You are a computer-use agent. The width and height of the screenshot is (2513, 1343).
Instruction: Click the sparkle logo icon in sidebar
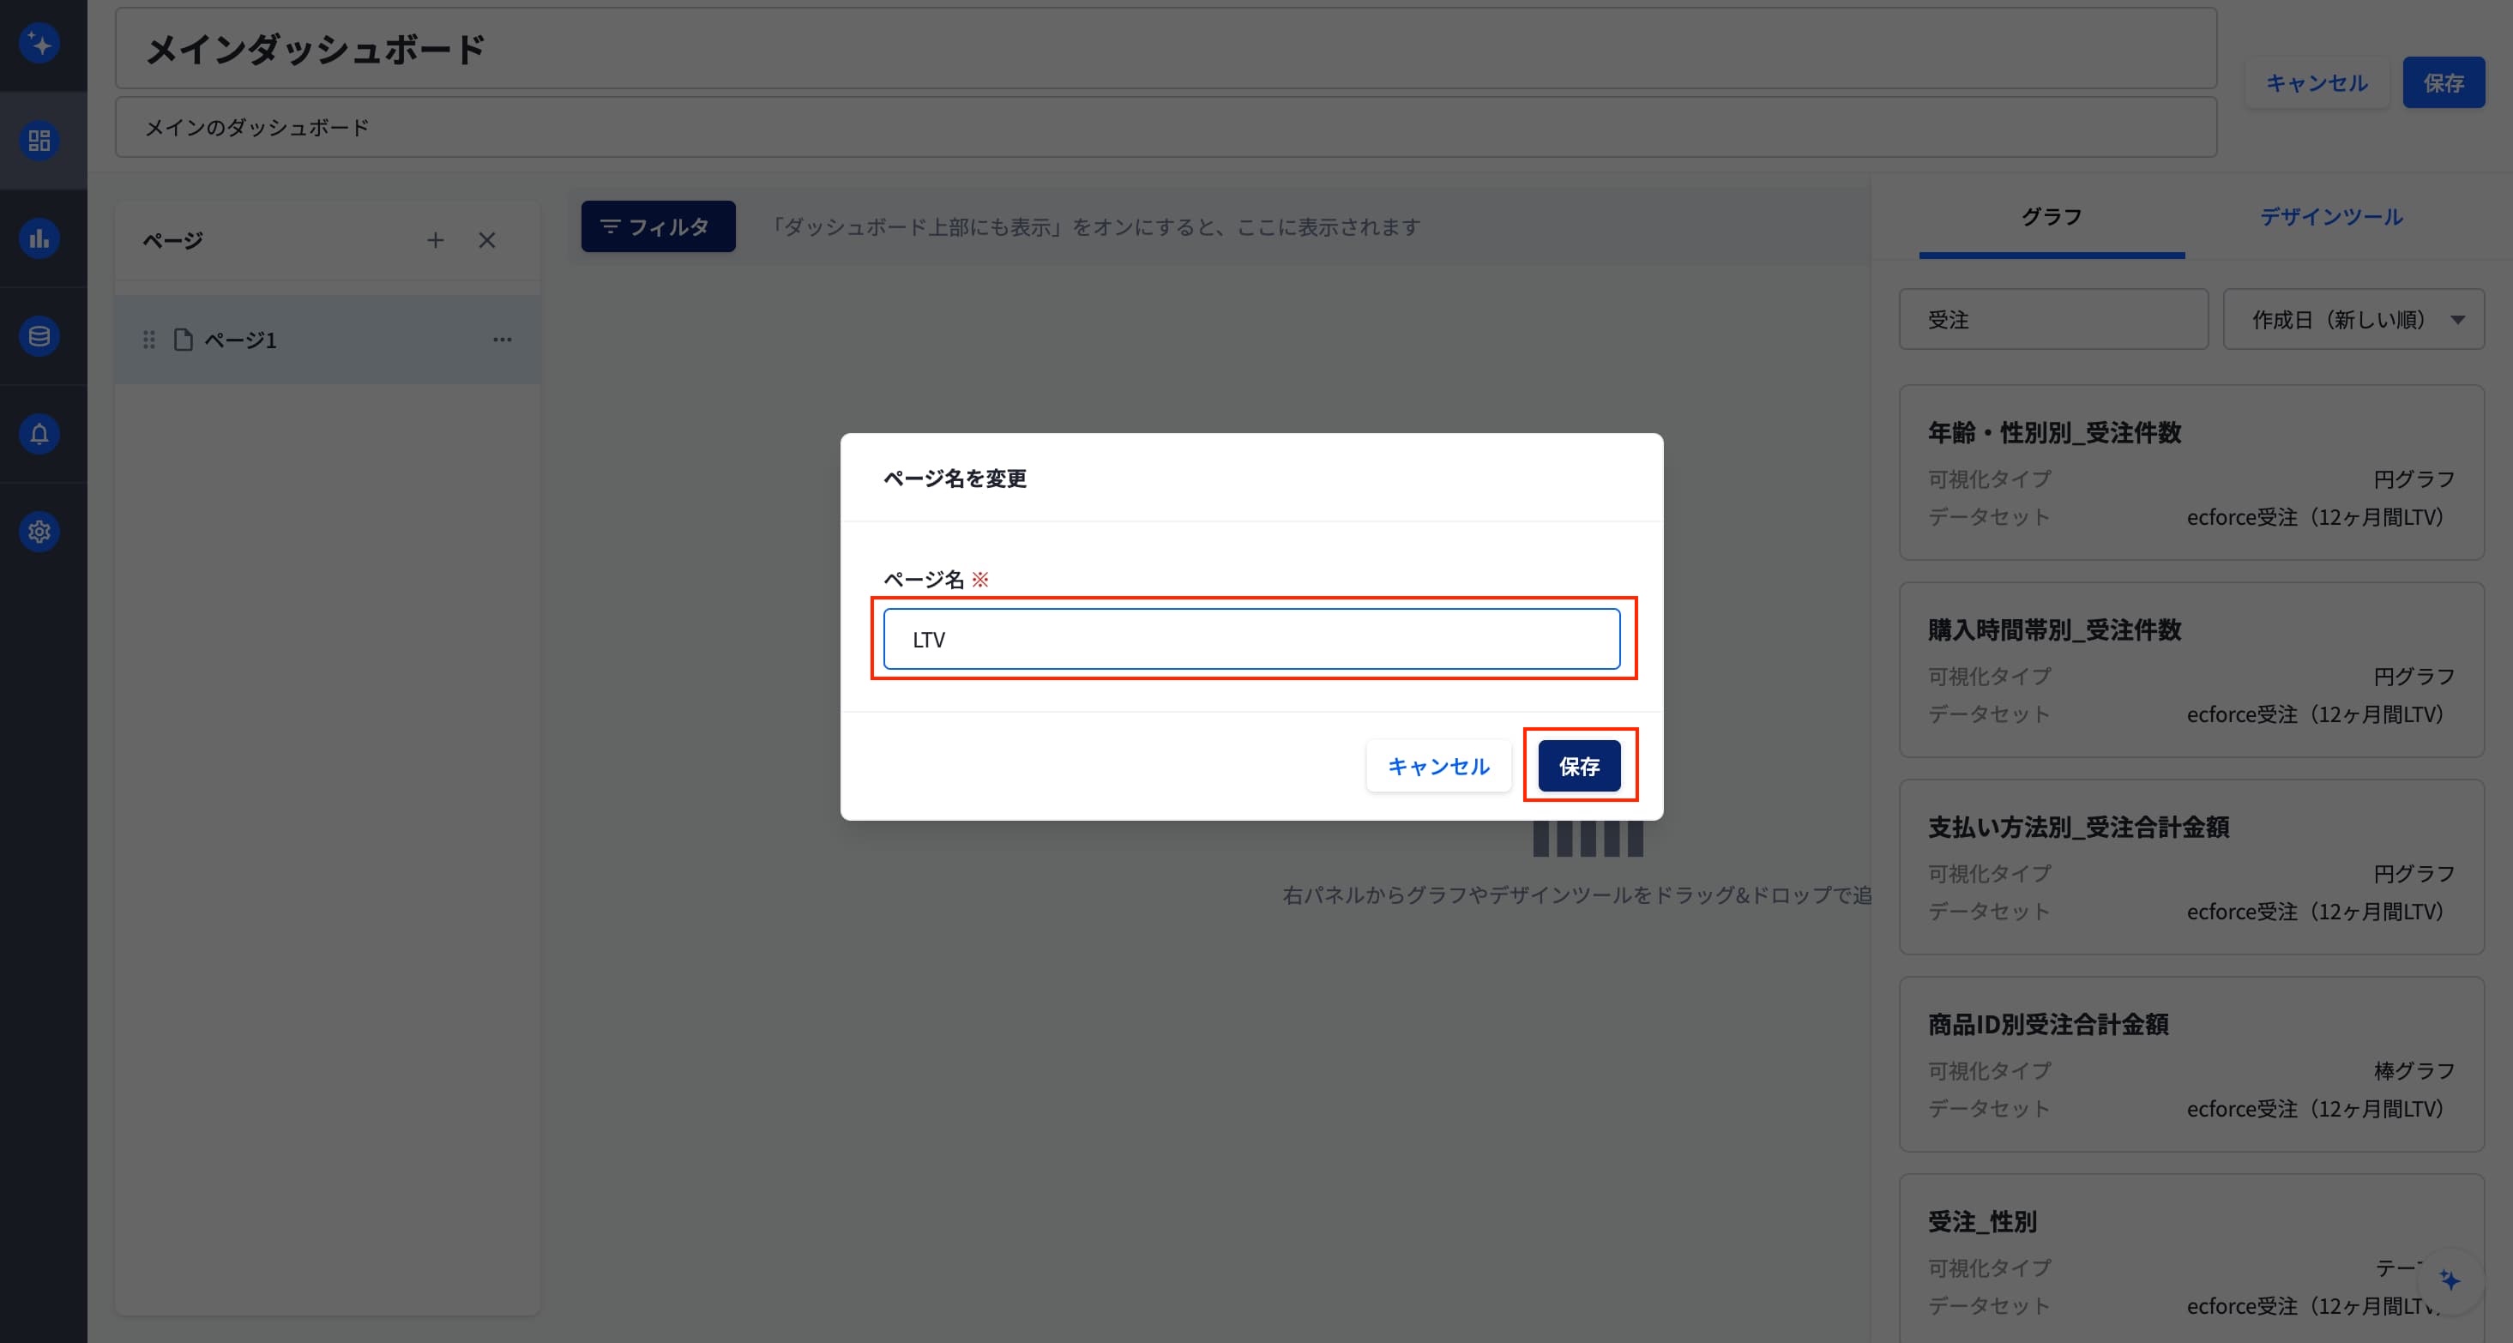[39, 43]
